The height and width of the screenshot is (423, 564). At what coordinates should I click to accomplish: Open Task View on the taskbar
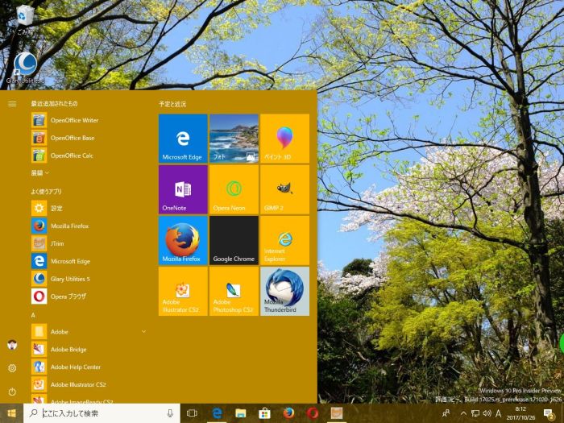192,413
